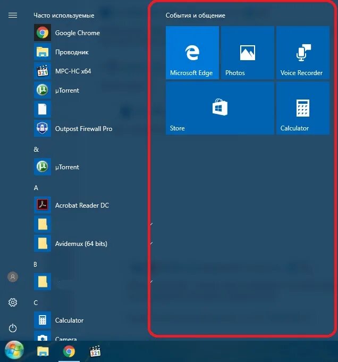
Task: Click the Windows Start orb on taskbar
Action: click(x=14, y=351)
